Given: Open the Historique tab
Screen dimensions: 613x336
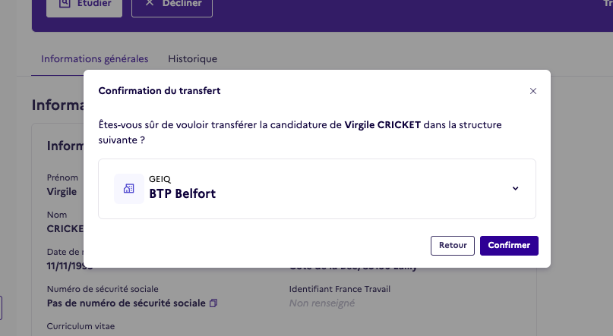Looking at the screenshot, I should pyautogui.click(x=193, y=59).
